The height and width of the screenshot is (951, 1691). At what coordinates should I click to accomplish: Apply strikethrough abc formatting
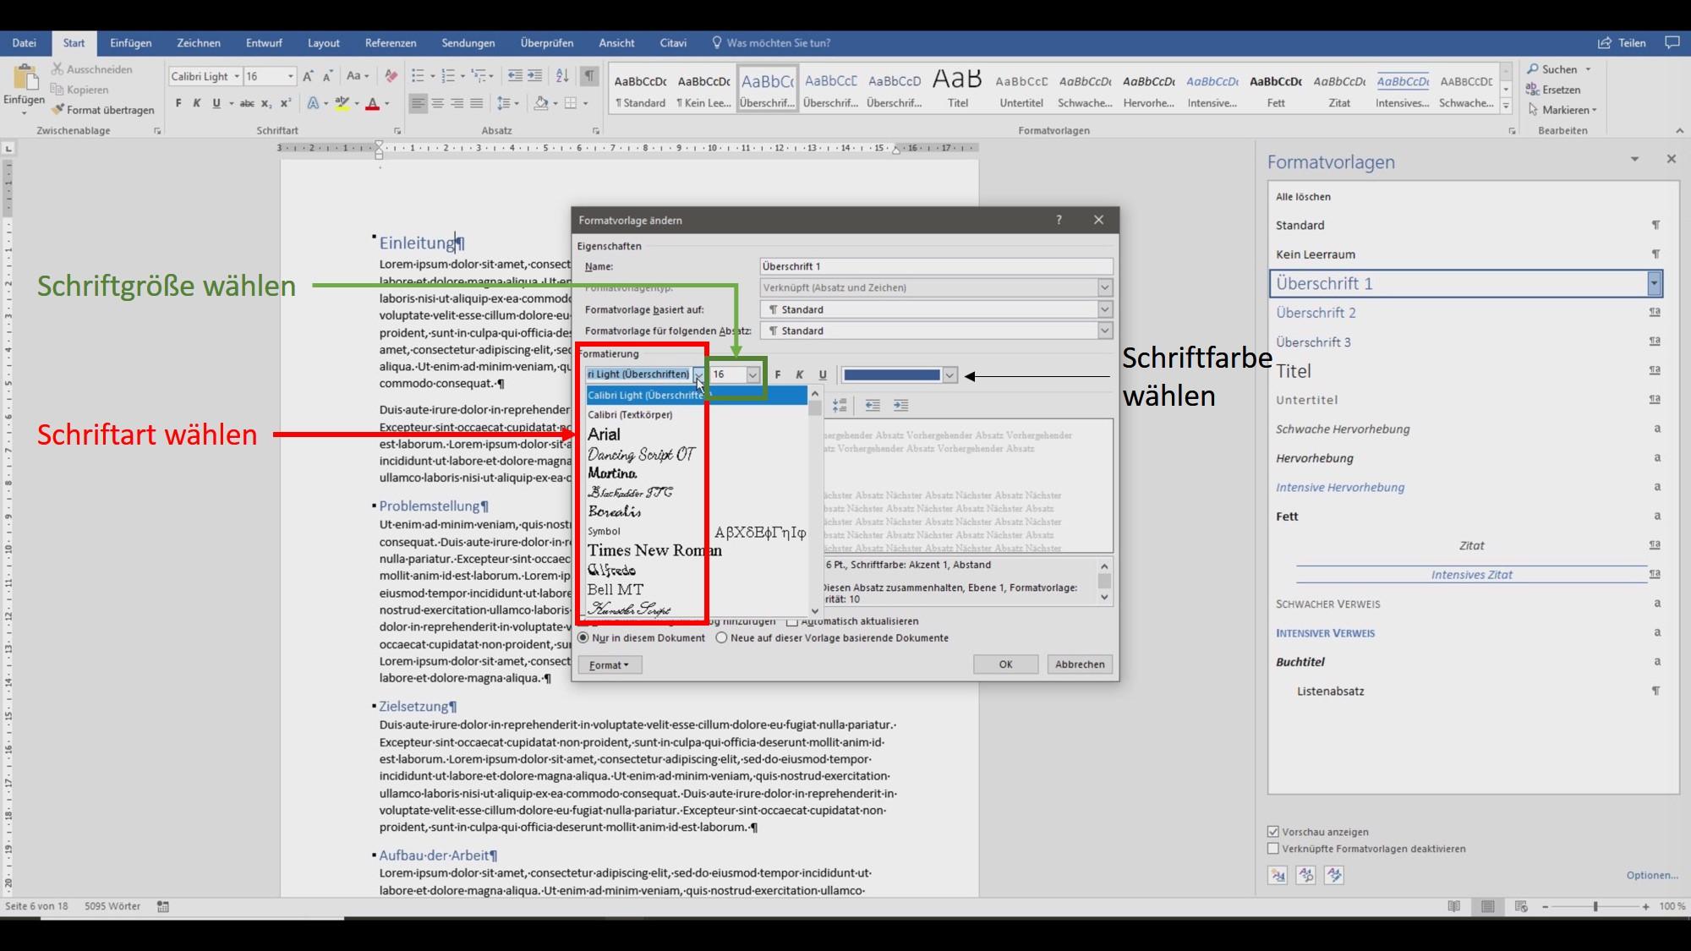pos(247,103)
